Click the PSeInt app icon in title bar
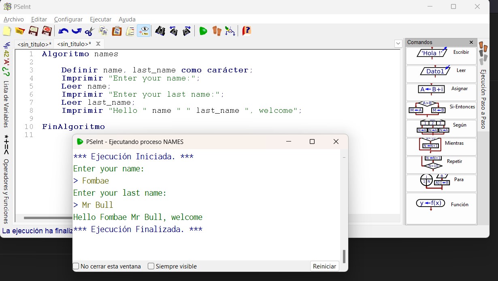Screen dimensions: 498x281 coord(7,6)
